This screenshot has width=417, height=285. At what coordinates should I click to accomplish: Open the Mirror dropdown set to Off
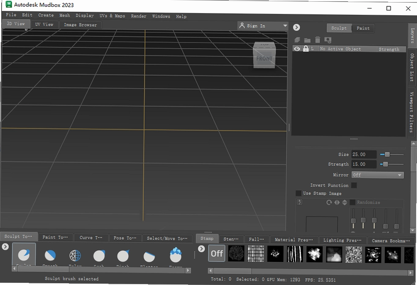point(377,175)
